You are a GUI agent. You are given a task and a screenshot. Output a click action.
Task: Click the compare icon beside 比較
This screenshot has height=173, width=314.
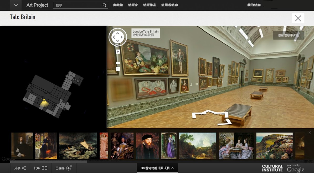point(44,168)
